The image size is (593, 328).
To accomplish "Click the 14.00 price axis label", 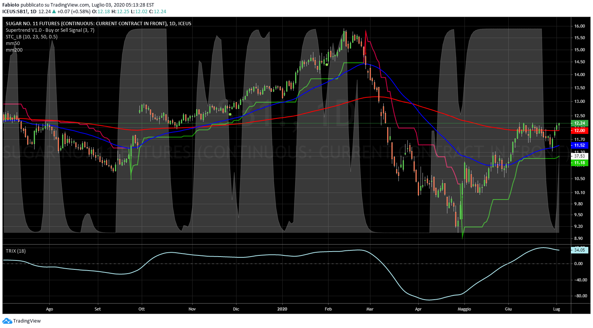I will [x=579, y=75].
